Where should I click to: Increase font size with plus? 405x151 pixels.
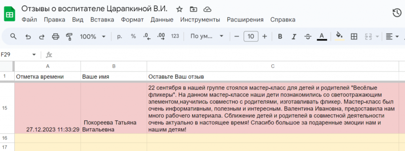[x=265, y=37]
